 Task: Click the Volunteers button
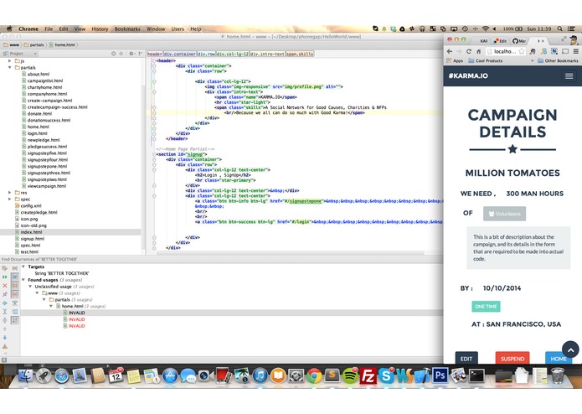click(504, 214)
